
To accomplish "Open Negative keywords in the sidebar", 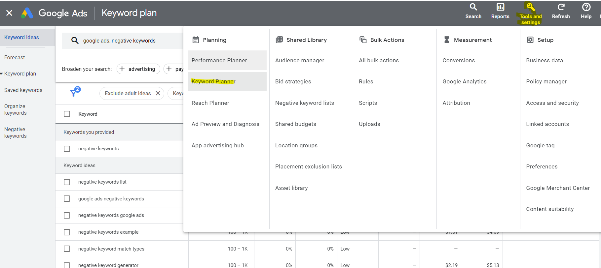I will [16, 133].
